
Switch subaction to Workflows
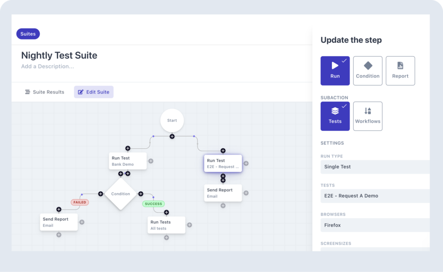coord(368,116)
